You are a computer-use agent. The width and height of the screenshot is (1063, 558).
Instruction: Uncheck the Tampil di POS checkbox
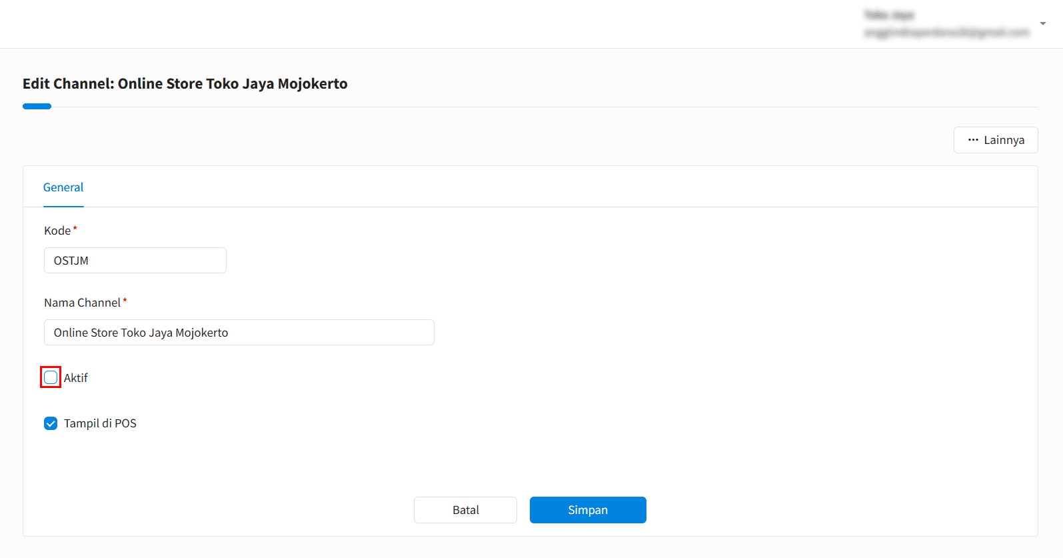tap(51, 423)
